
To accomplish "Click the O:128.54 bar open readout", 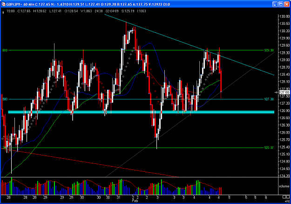I will point(71,11).
